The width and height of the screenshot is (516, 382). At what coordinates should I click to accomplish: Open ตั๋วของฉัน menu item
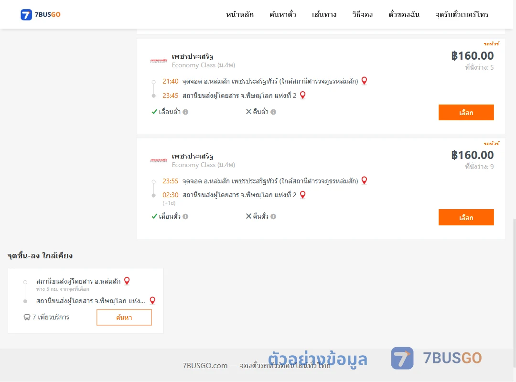(x=404, y=14)
